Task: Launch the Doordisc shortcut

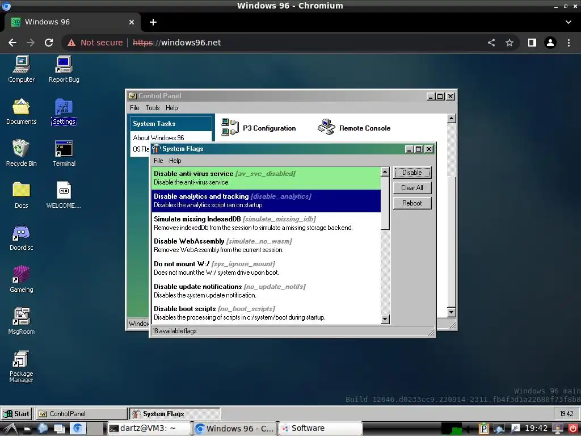Action: 21,237
